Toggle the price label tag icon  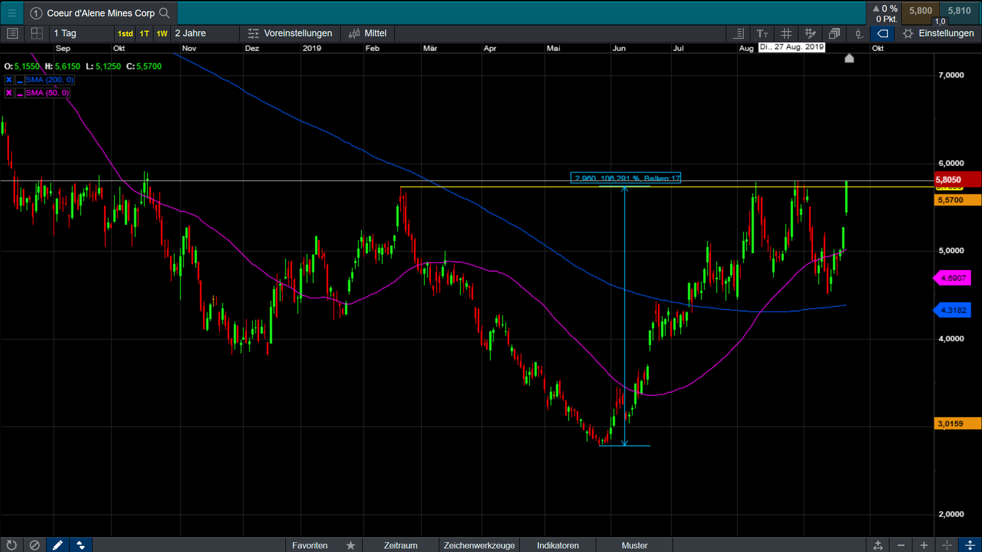coord(882,34)
